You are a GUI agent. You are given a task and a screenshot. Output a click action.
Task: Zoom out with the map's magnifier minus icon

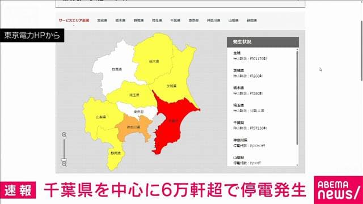tap(64, 164)
